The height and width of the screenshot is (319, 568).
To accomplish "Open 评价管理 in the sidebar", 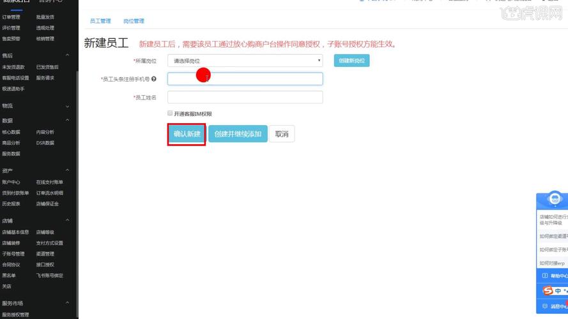I will pos(12,28).
